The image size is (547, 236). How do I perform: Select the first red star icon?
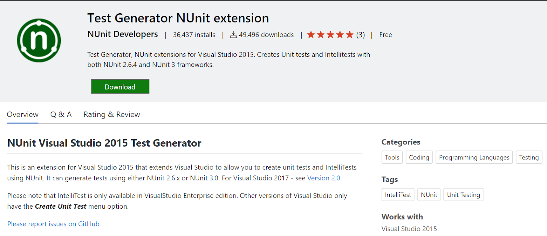[x=311, y=34]
